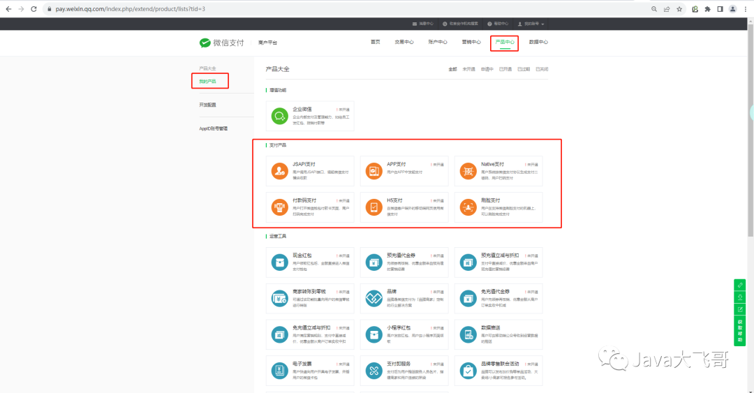Image resolution: width=754 pixels, height=393 pixels.
Task: Click the 付款码支付 icon
Action: coord(279,207)
